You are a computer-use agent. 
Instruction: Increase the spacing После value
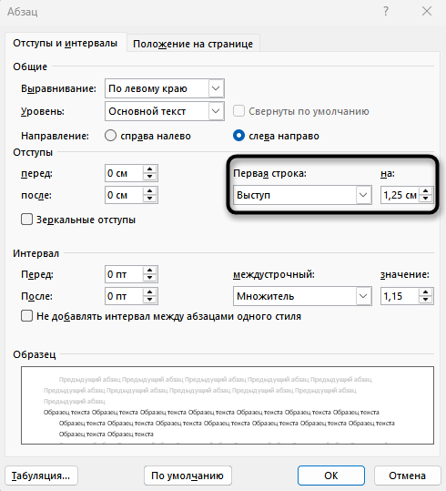[x=149, y=292]
